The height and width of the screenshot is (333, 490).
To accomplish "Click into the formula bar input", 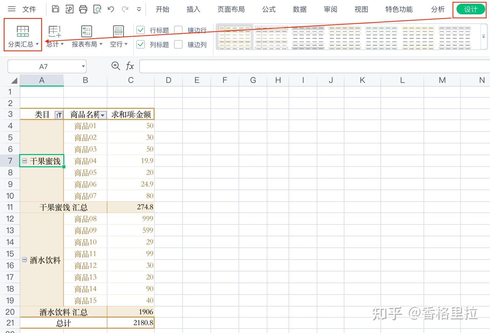I will (314, 66).
